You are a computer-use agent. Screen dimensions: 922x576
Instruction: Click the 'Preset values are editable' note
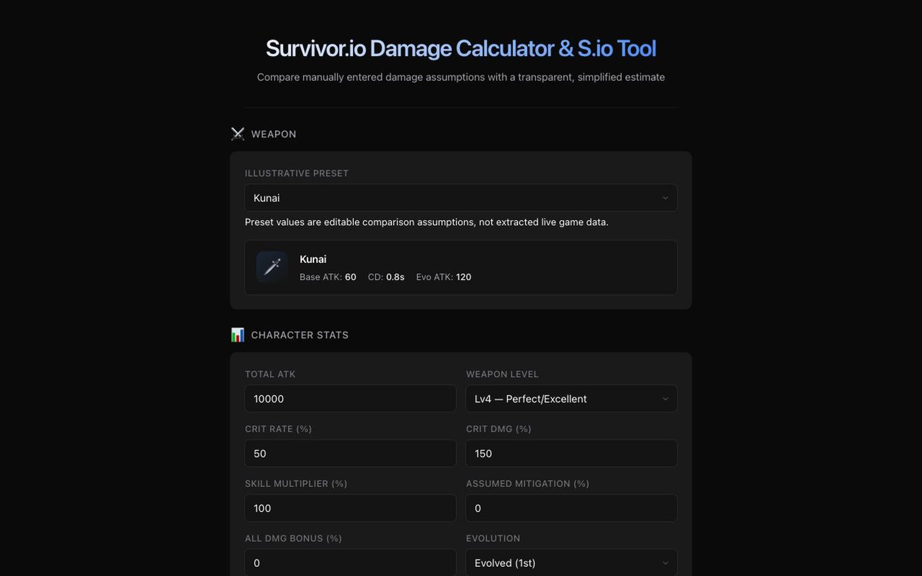[x=427, y=222]
